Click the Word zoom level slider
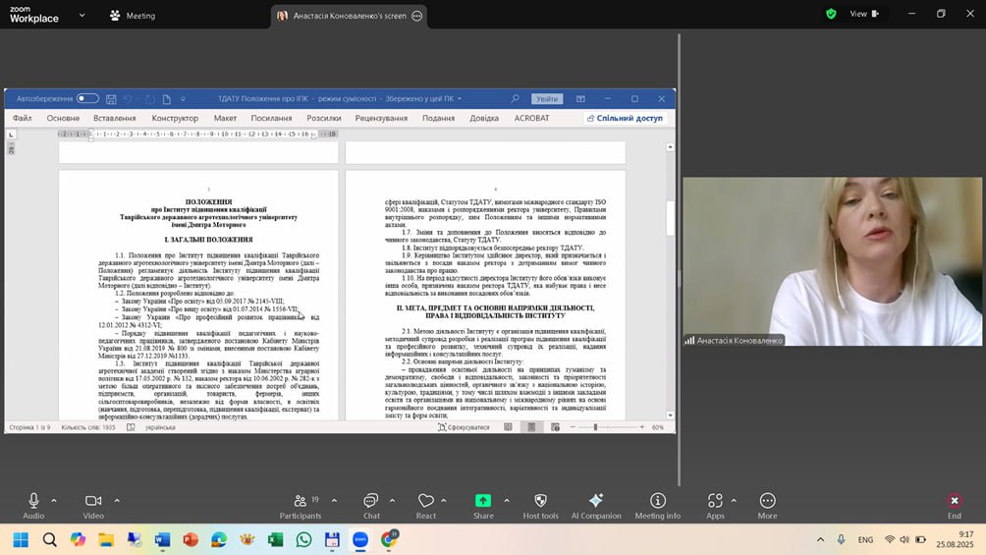986x555 pixels. click(x=595, y=427)
